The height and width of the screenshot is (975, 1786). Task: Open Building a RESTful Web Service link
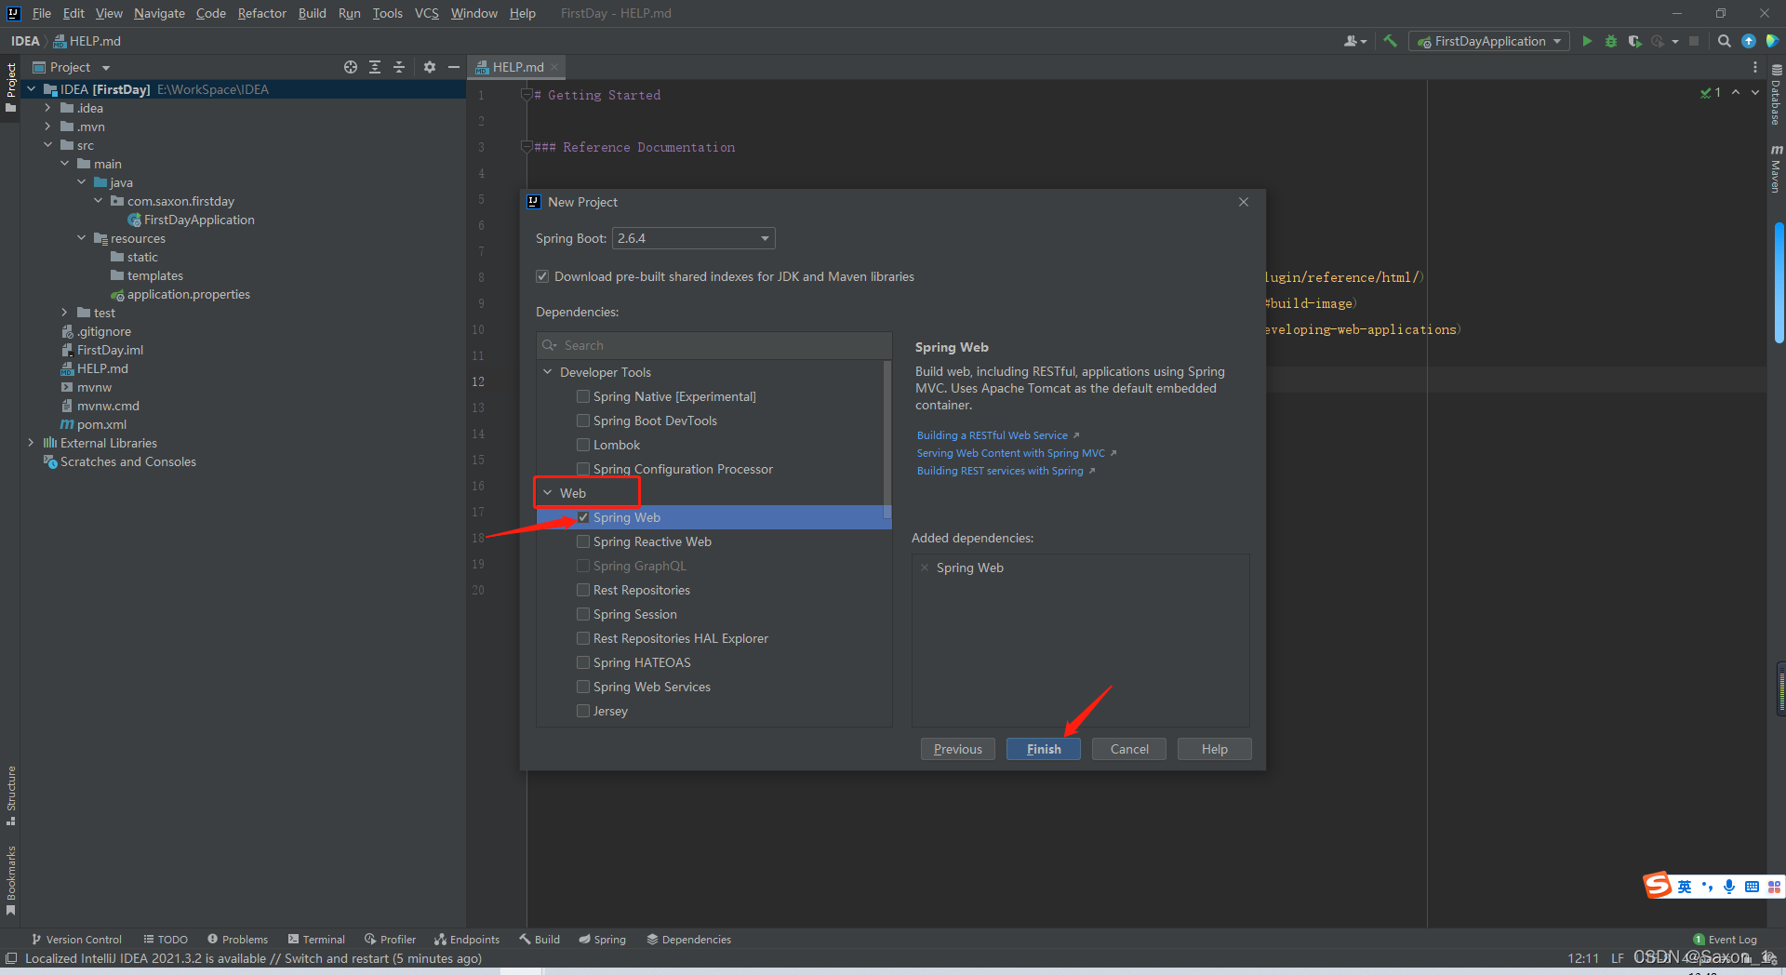pos(993,435)
